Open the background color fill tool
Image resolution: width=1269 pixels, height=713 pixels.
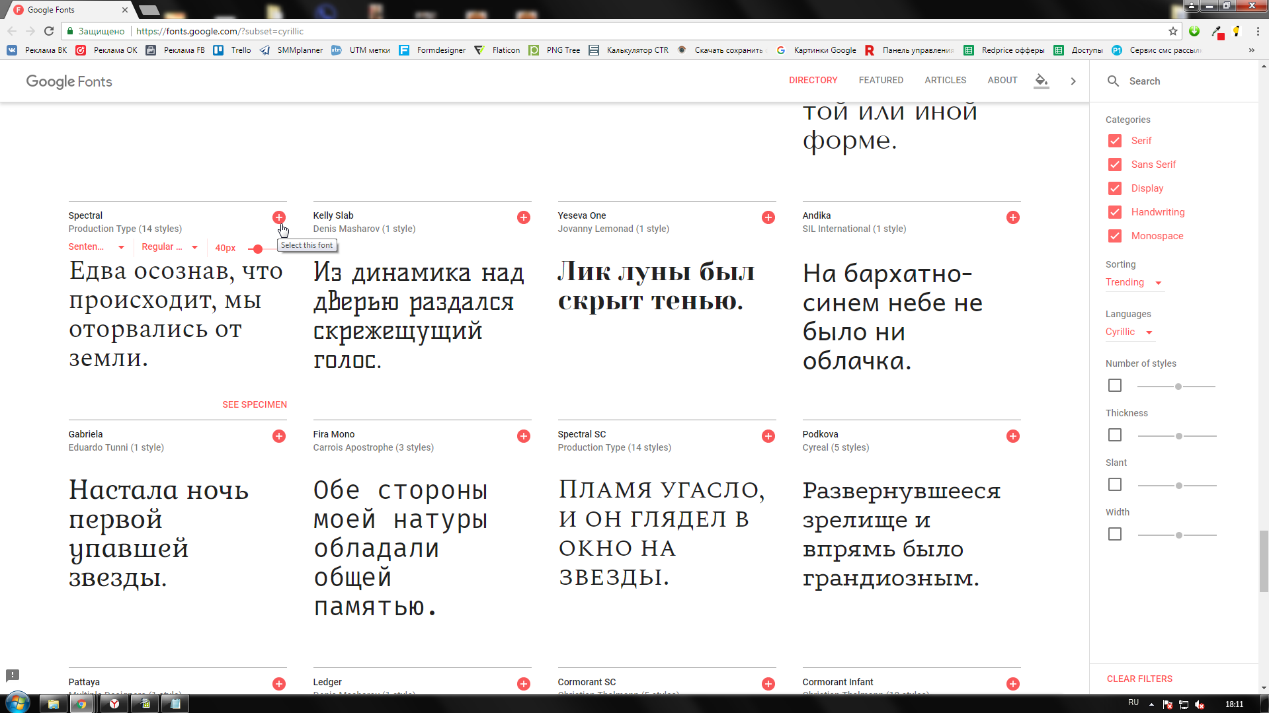click(x=1042, y=81)
